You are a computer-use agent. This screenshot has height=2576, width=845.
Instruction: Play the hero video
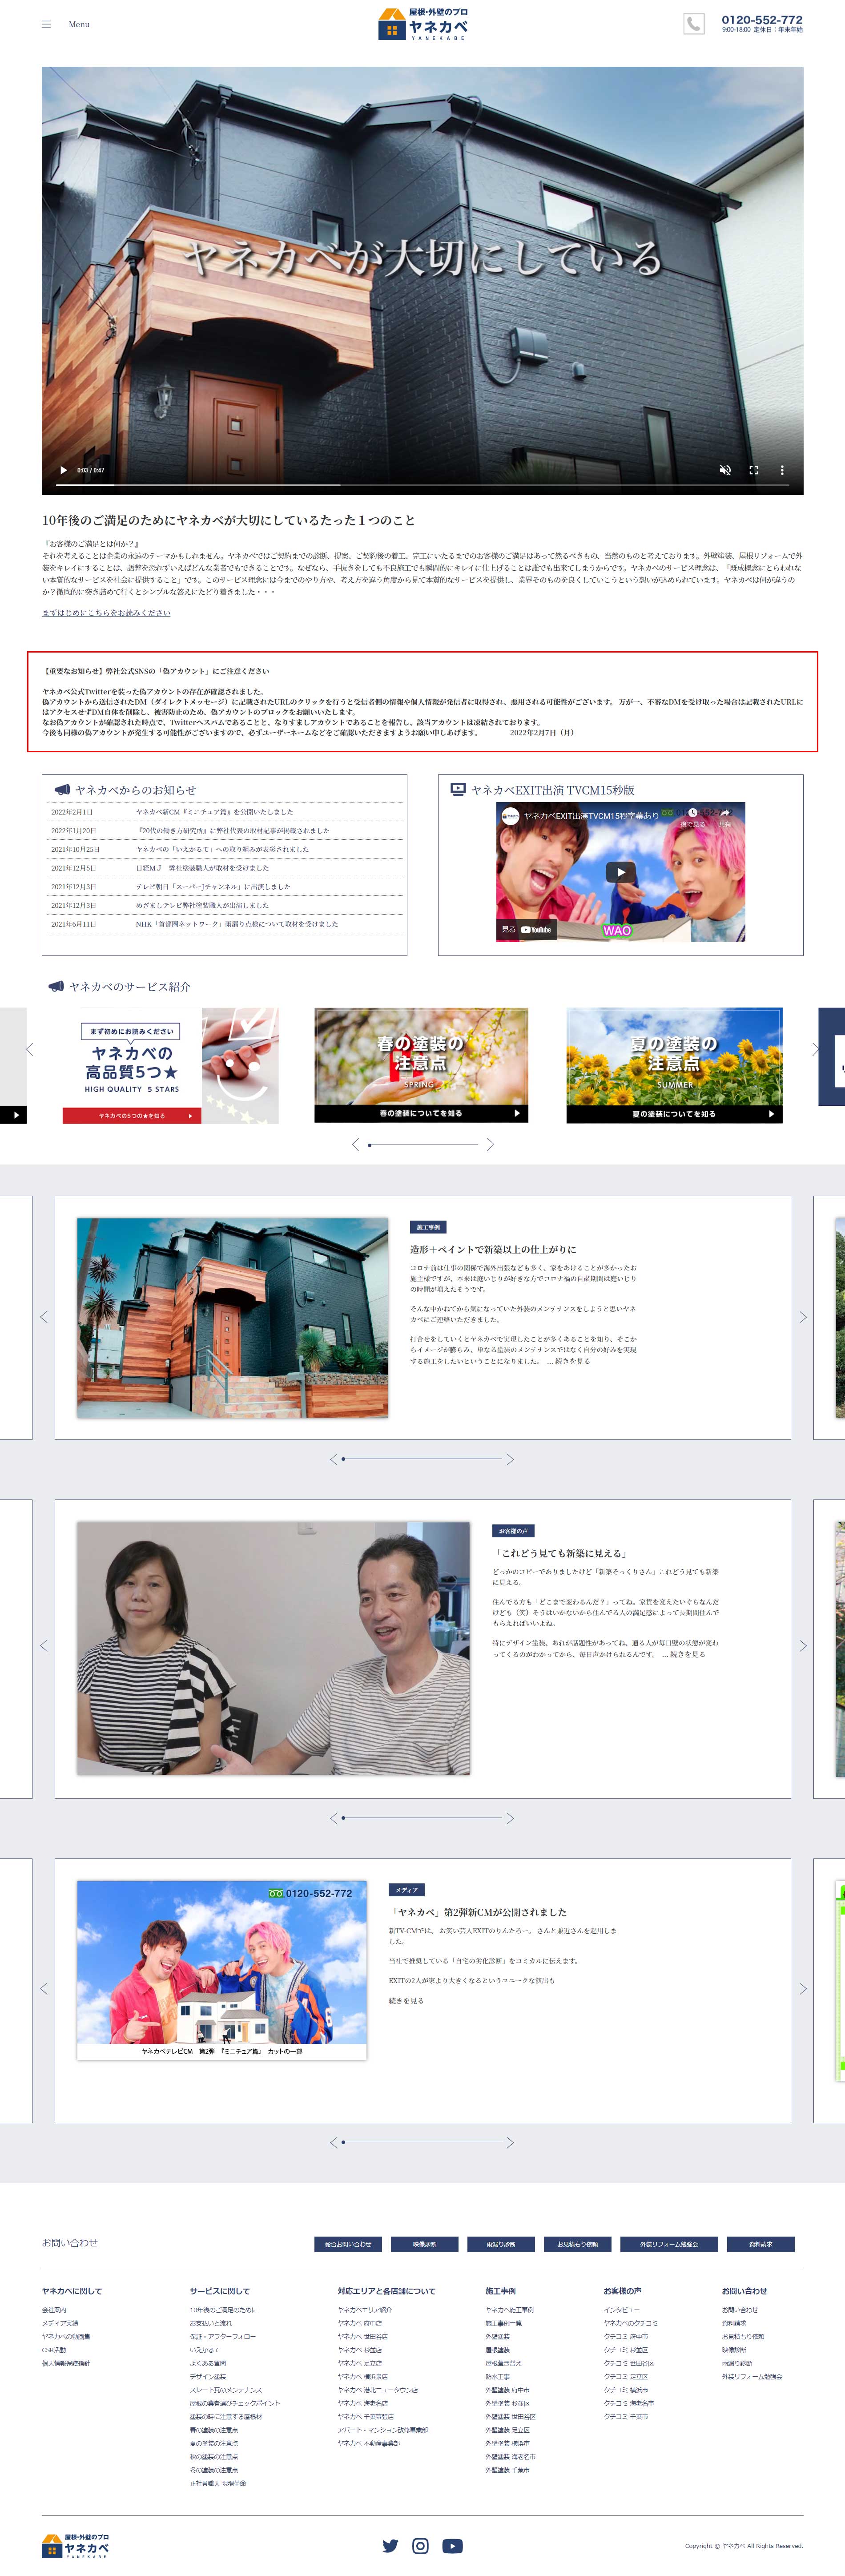point(63,470)
